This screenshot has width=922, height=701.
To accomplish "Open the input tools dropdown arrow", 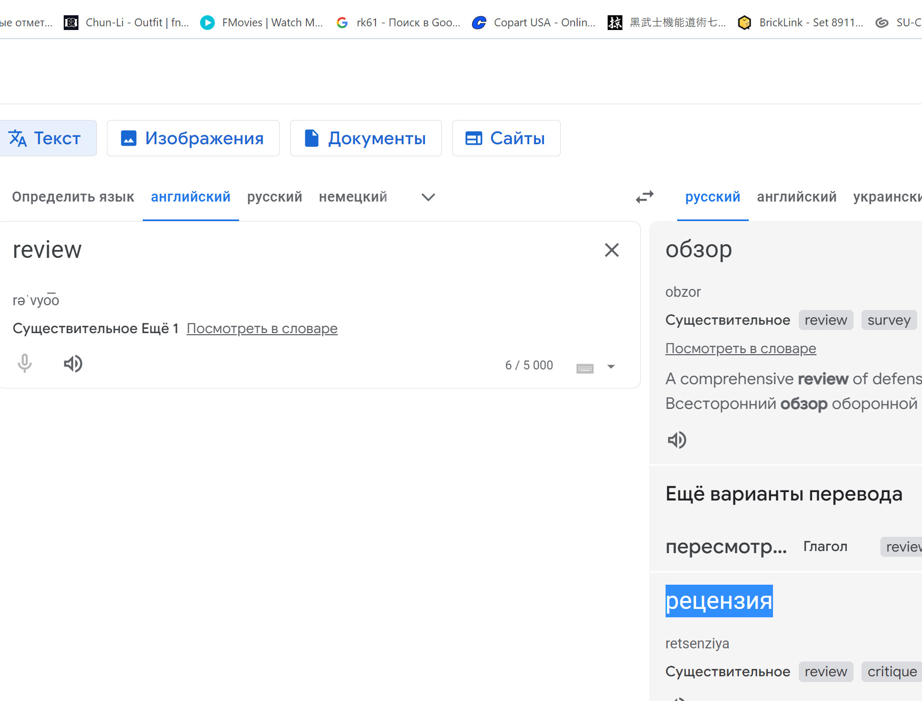I will [611, 367].
